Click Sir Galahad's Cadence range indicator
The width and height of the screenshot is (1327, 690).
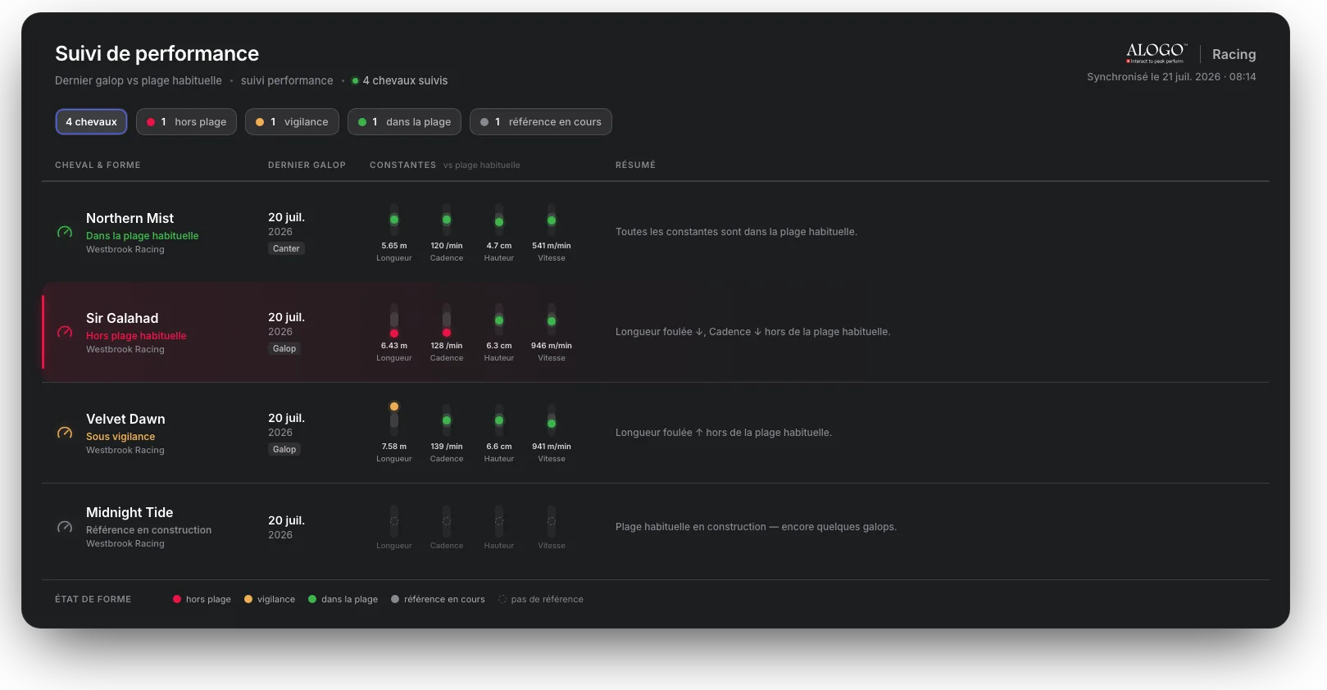(447, 320)
